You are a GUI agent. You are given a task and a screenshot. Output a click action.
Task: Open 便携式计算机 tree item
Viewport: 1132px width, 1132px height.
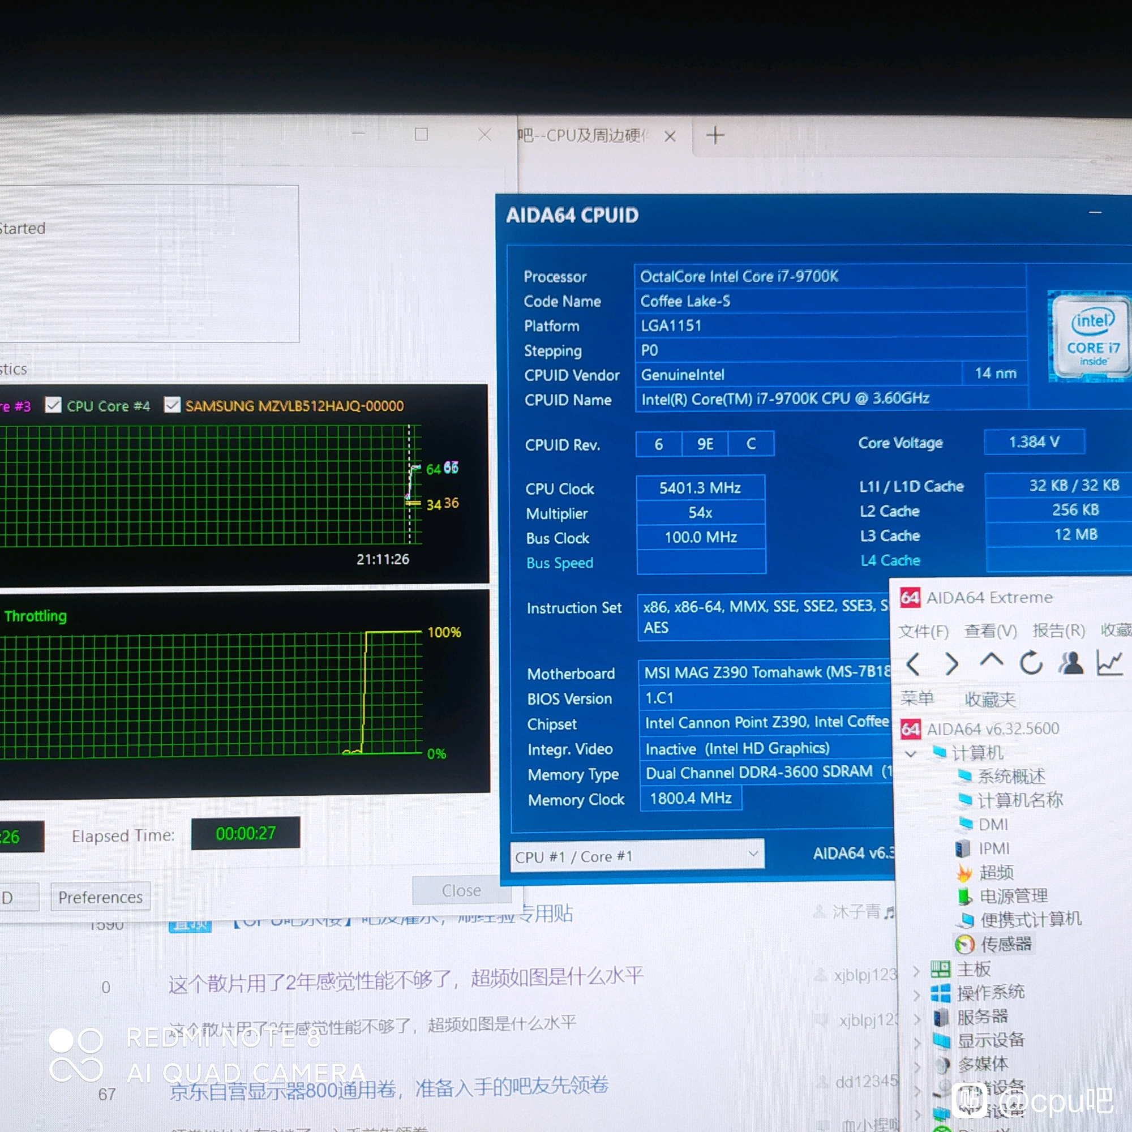tap(1031, 919)
